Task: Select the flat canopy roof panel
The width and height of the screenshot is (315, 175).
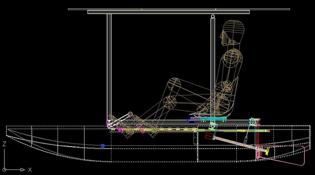Action: (179, 9)
